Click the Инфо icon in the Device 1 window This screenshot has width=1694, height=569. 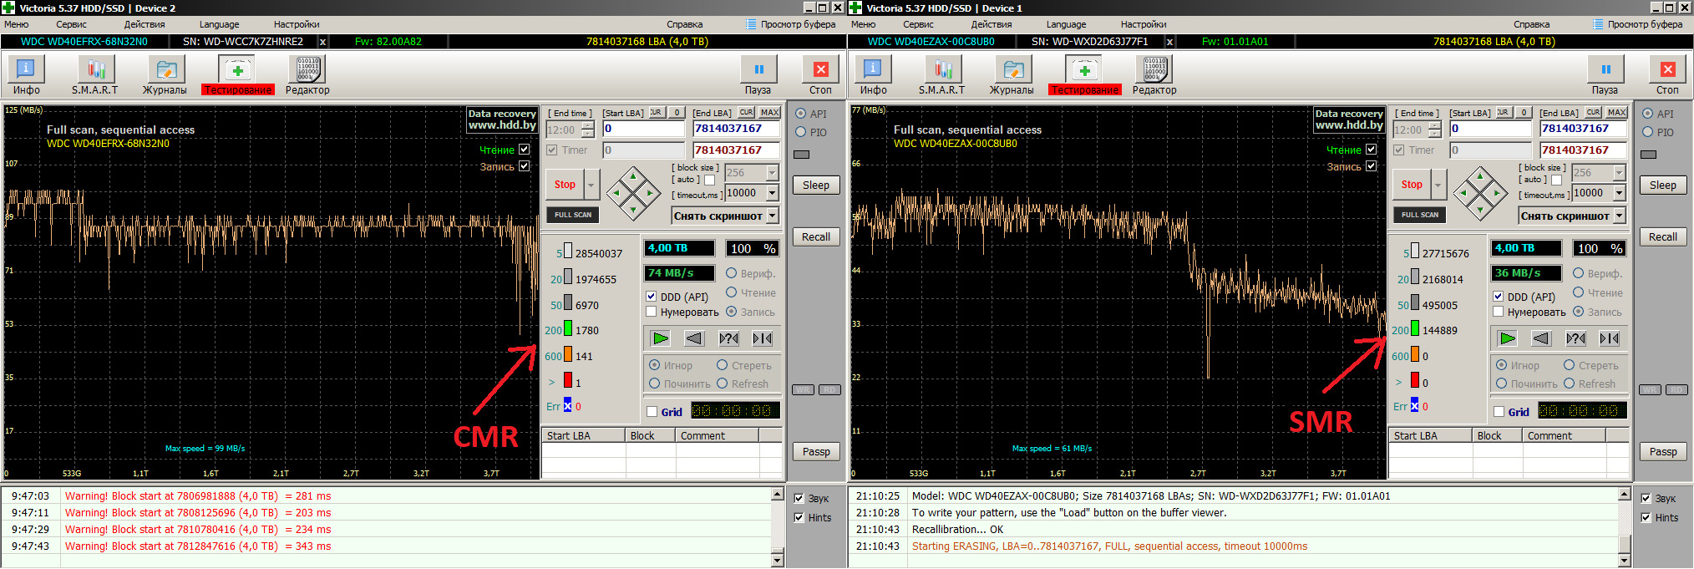(873, 70)
